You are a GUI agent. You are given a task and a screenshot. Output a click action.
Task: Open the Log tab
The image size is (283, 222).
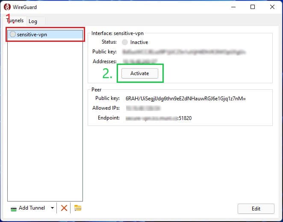(x=33, y=21)
